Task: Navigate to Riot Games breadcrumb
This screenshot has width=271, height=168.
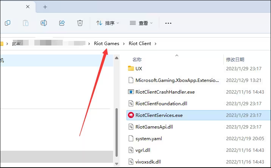Action: [106, 44]
